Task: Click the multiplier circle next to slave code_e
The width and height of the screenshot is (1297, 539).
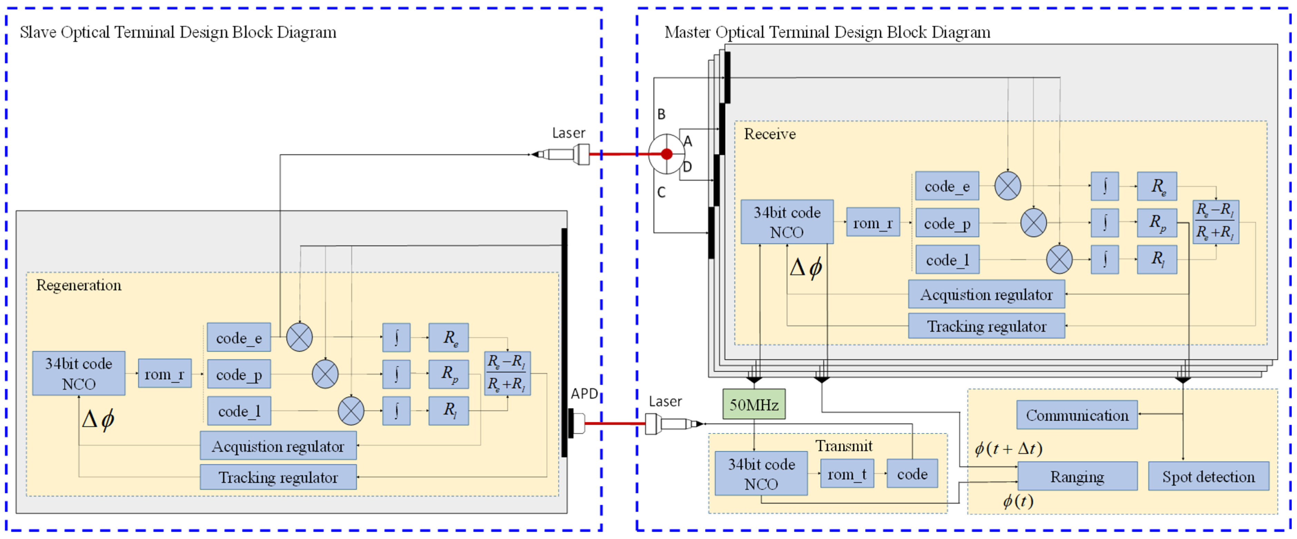Action: point(300,337)
